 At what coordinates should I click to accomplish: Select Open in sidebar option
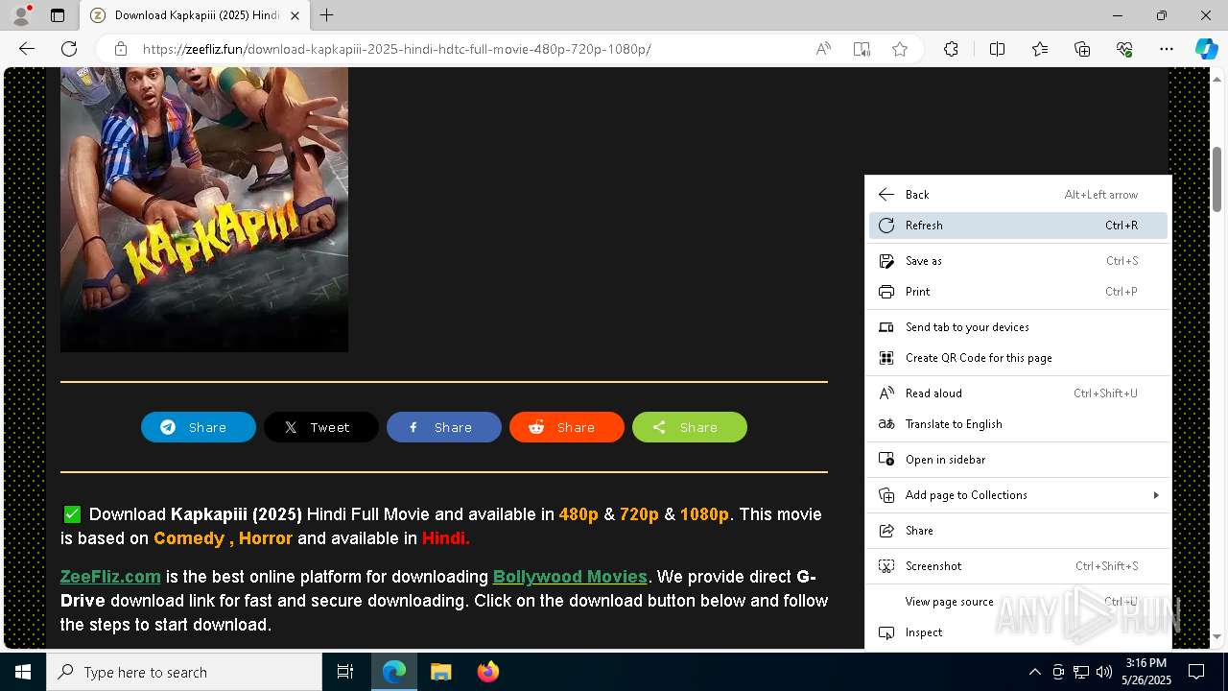[x=1018, y=460]
